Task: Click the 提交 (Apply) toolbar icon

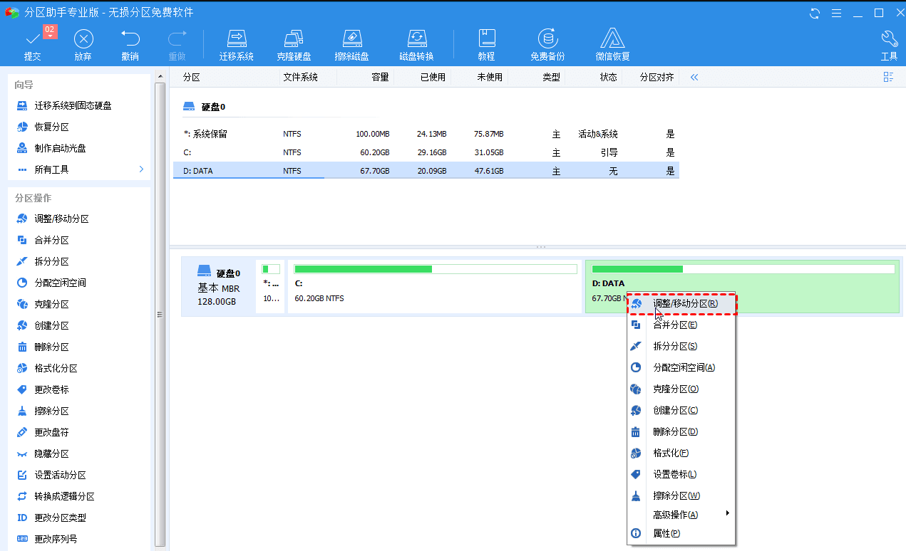Action: tap(33, 44)
